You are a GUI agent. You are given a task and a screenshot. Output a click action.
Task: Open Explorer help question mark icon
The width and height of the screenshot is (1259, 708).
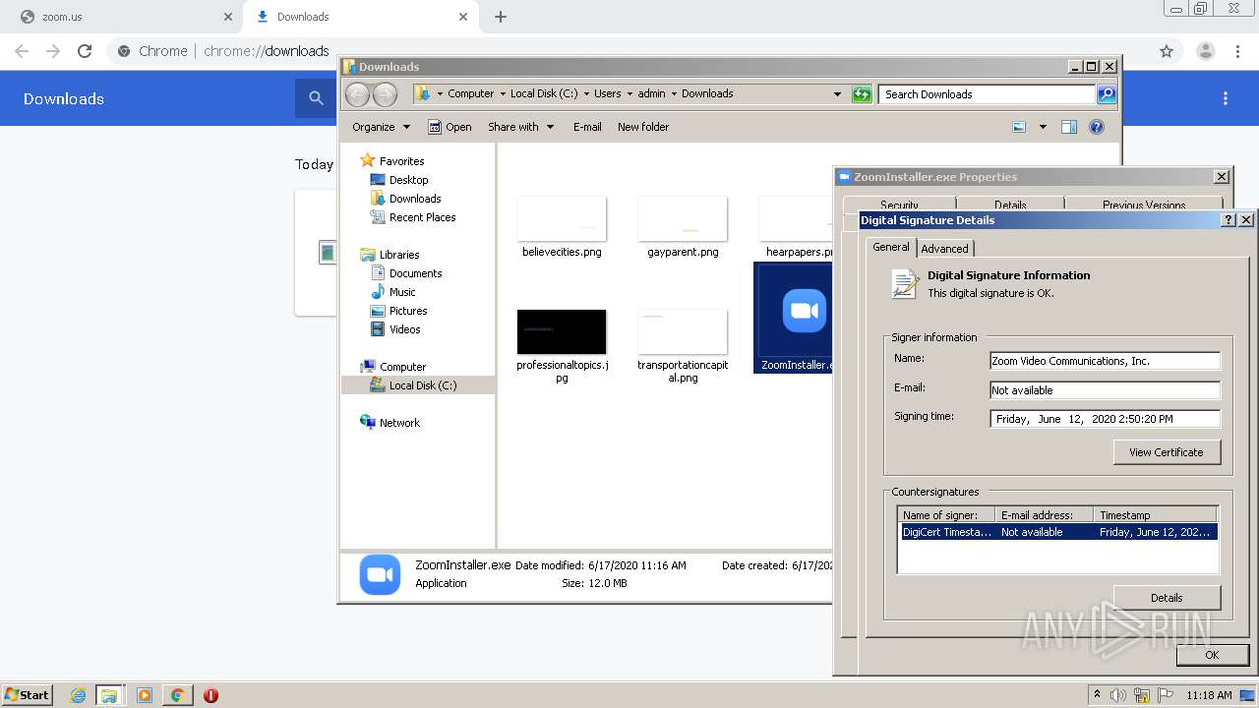click(1097, 127)
